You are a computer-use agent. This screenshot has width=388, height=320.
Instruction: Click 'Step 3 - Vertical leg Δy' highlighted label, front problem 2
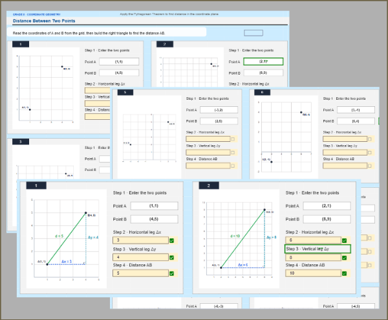[318, 249]
